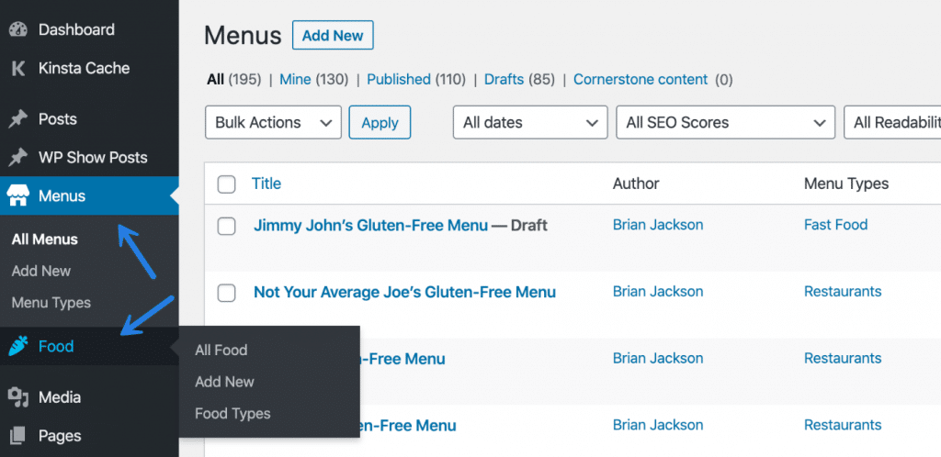Screen dimensions: 941x457
Task: Choose Add New in Food flyout
Action: coord(224,382)
